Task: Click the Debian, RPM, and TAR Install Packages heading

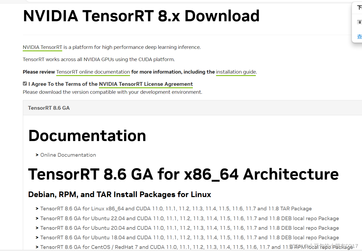Action: pos(120,195)
